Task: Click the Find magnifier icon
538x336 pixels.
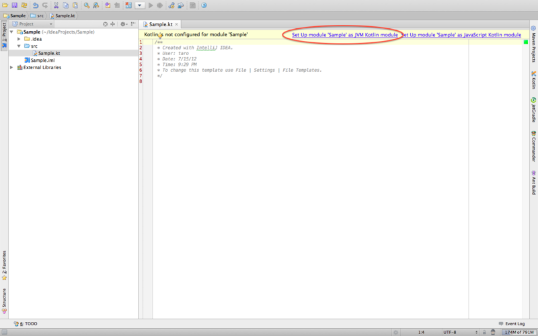Action: [87, 5]
